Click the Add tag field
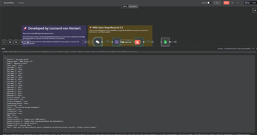The height and width of the screenshot is (135, 257). coord(21,3)
